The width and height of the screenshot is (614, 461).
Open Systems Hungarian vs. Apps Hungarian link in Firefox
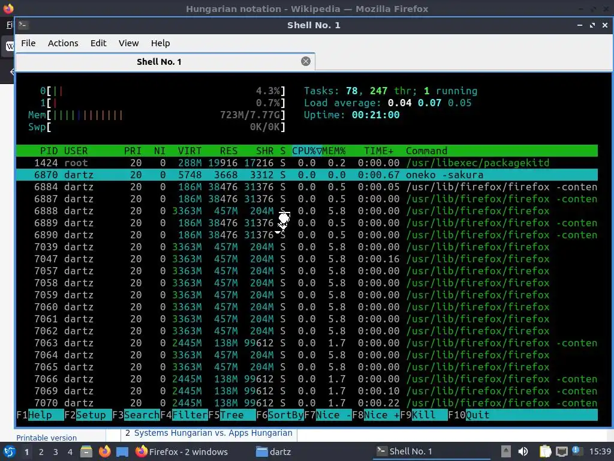pos(213,433)
